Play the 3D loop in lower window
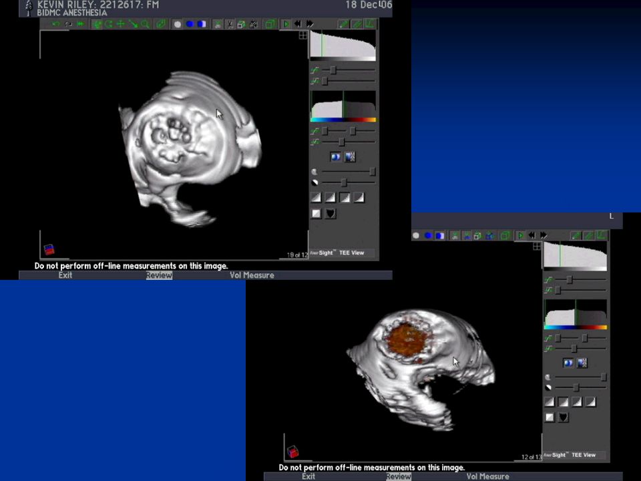 coord(520,236)
